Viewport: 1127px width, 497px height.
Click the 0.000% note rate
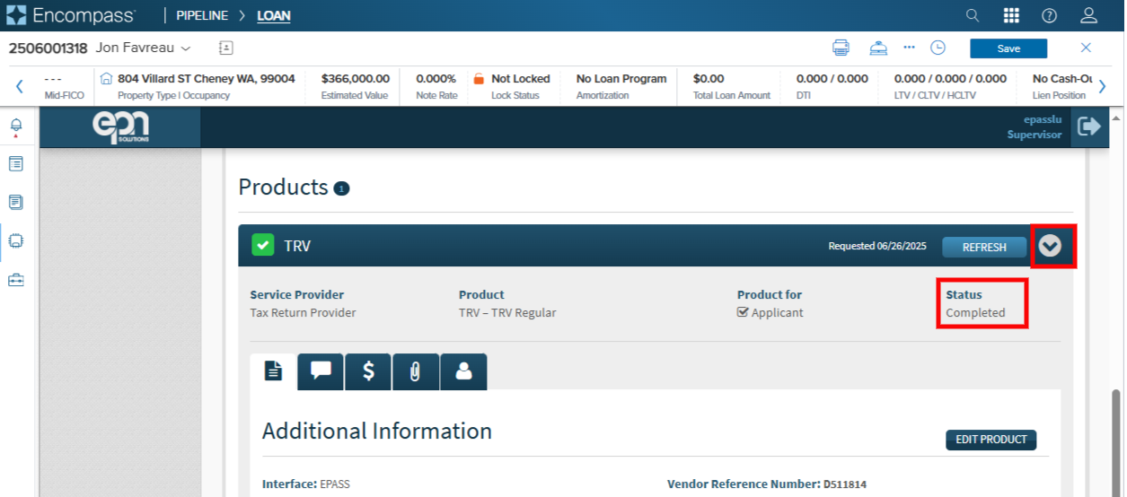pyautogui.click(x=436, y=79)
